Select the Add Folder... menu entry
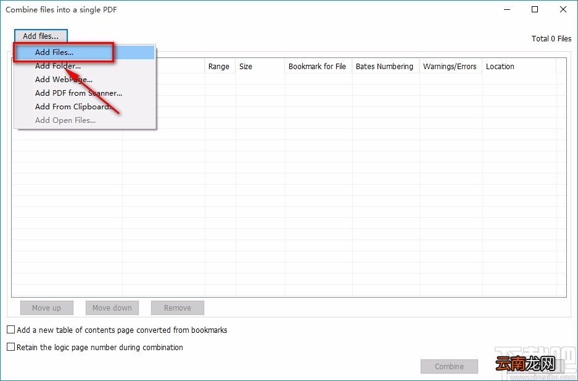The height and width of the screenshot is (381, 578). click(x=85, y=66)
